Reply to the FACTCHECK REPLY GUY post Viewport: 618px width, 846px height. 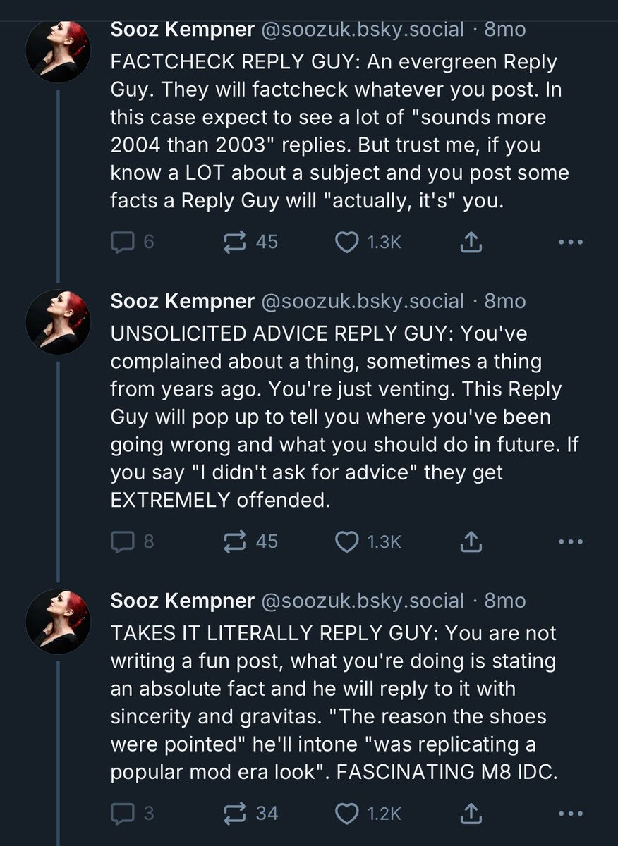pyautogui.click(x=123, y=243)
